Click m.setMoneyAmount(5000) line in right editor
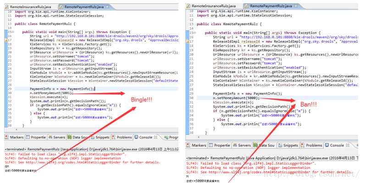The image size is (365, 183). [x=236, y=98]
